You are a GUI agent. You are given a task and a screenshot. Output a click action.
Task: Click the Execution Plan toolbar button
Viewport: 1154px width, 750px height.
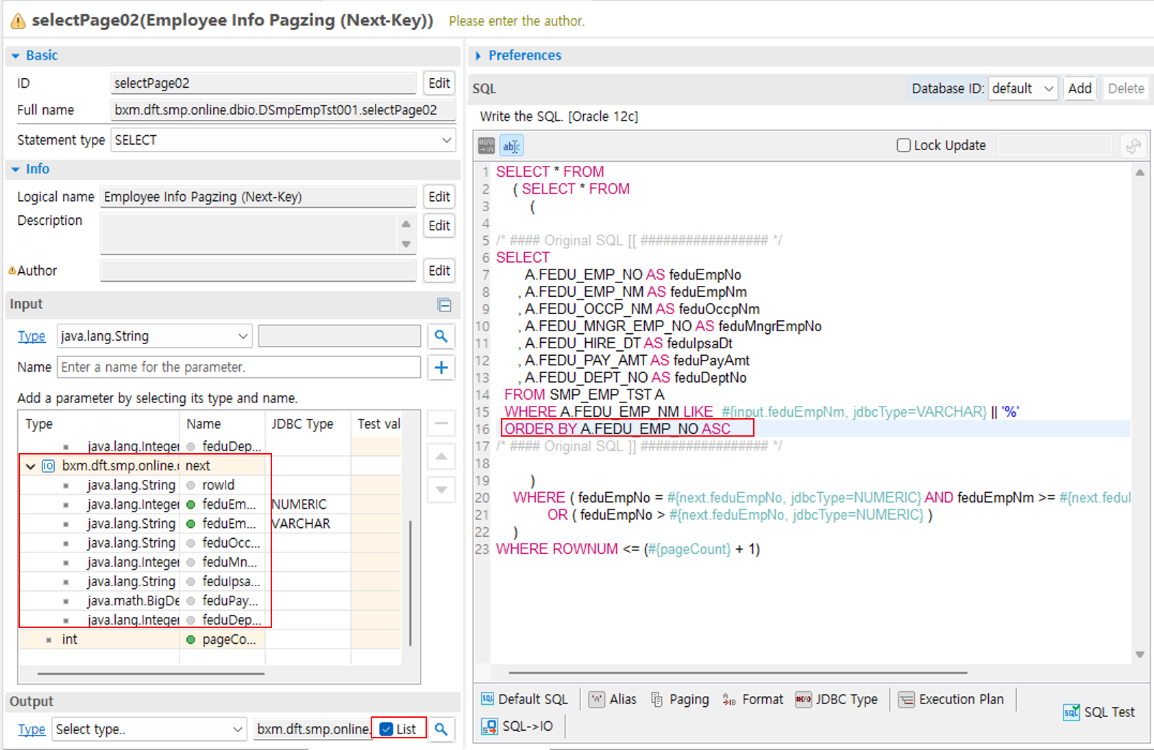tap(951, 699)
